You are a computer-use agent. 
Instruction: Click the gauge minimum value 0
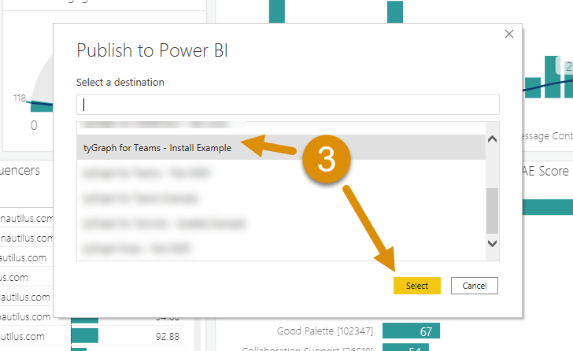pyautogui.click(x=34, y=126)
